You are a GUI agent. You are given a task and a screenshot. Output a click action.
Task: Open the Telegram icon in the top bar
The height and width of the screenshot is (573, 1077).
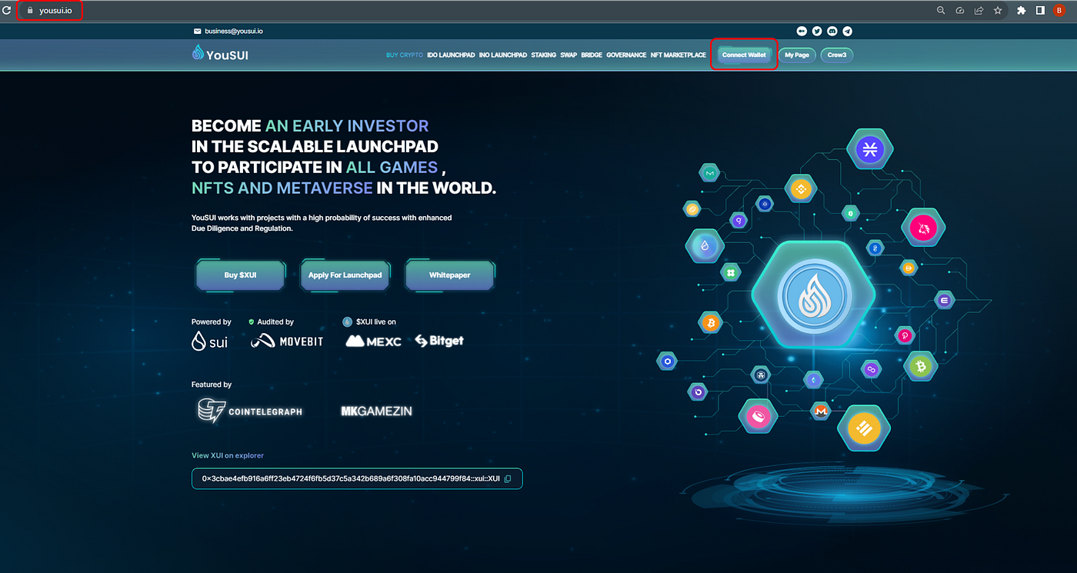847,31
